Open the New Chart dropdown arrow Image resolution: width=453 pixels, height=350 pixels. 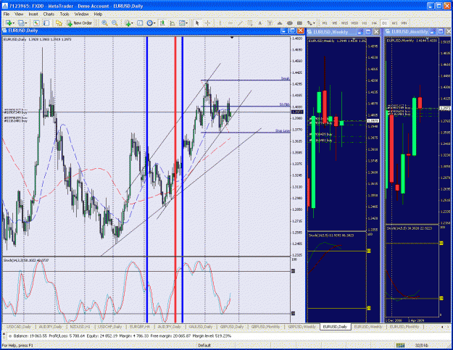click(13, 23)
